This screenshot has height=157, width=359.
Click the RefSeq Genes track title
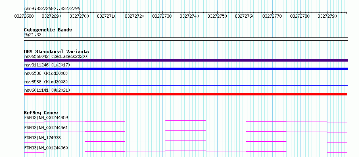41,113
